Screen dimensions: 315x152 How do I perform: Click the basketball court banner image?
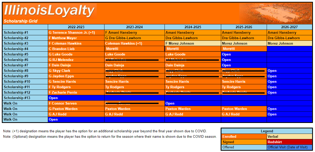(x=275, y=13)
